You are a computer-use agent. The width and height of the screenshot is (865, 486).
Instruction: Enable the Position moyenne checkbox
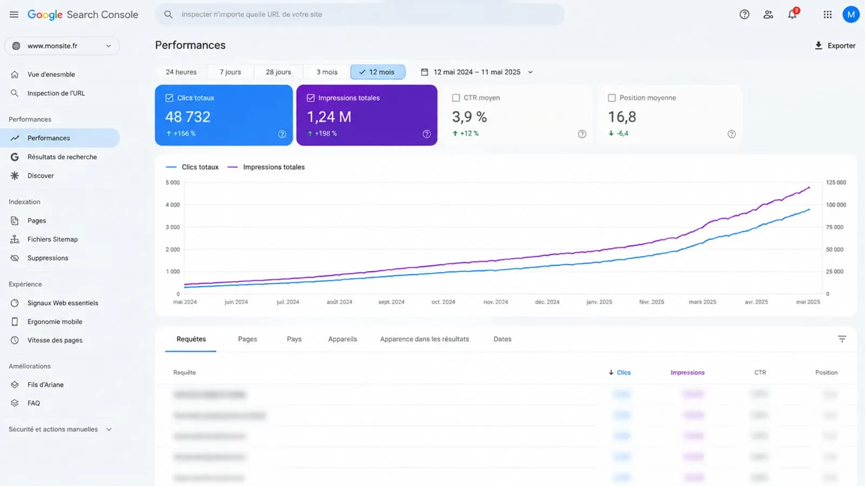(611, 98)
